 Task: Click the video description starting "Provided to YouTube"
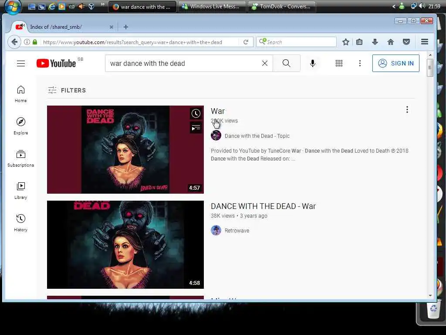tap(310, 155)
